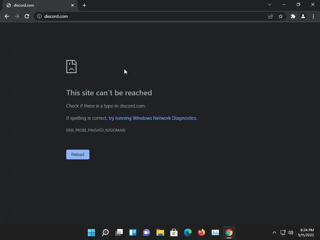The width and height of the screenshot is (320, 240).
Task: Reload page using toolbar refresh icon
Action: click(x=27, y=16)
